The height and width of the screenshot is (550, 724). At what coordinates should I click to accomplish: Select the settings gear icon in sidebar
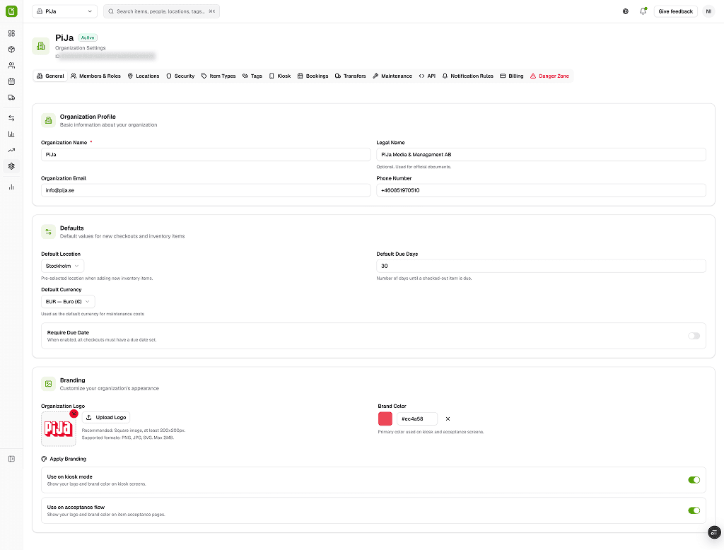(x=11, y=166)
